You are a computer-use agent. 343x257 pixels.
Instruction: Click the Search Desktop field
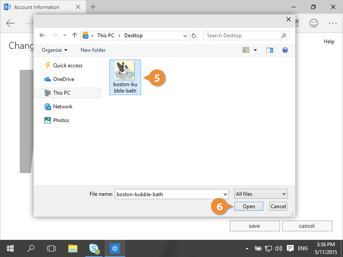click(242, 36)
